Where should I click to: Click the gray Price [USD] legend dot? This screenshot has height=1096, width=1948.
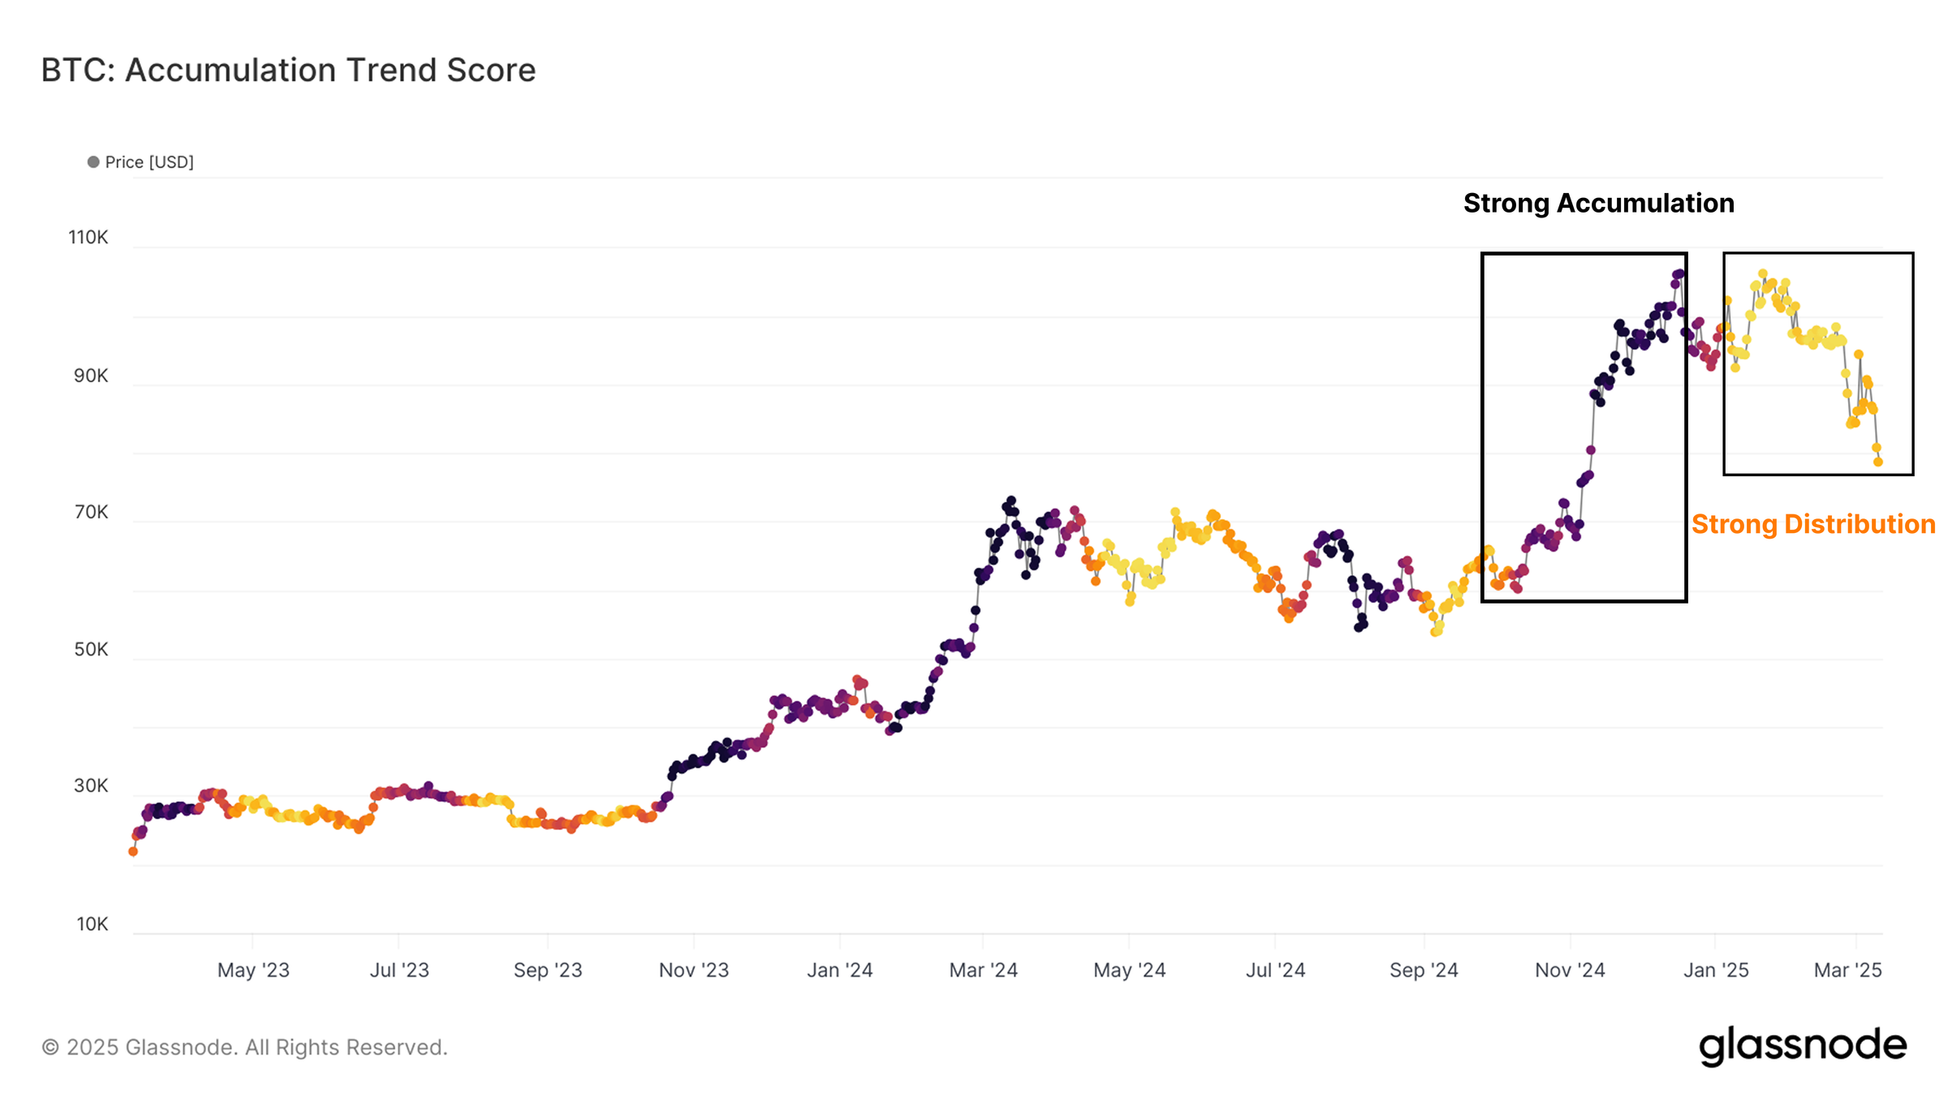[x=93, y=162]
